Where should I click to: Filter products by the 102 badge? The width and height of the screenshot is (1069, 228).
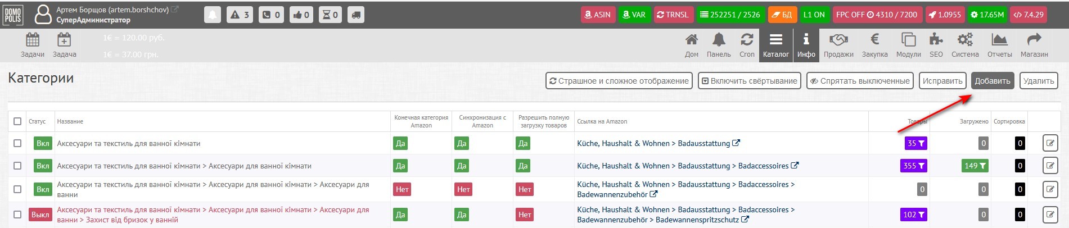(x=914, y=215)
